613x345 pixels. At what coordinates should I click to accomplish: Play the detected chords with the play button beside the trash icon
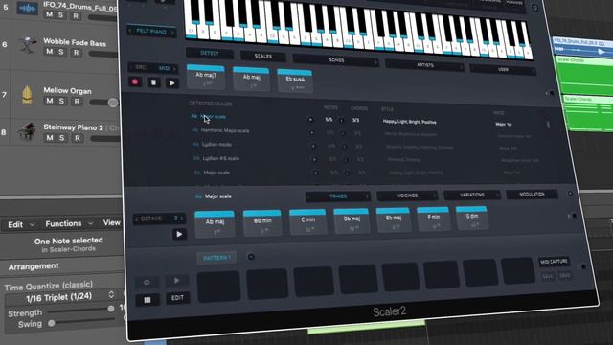tap(171, 82)
